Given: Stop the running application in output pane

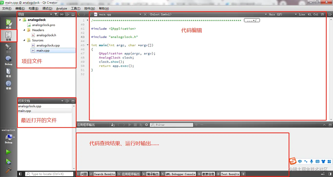Looking at the screenshot, I should (135, 125).
